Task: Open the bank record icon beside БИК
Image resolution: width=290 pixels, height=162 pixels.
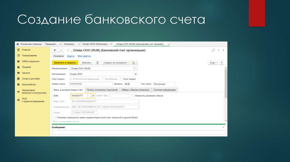Action: (x=93, y=96)
